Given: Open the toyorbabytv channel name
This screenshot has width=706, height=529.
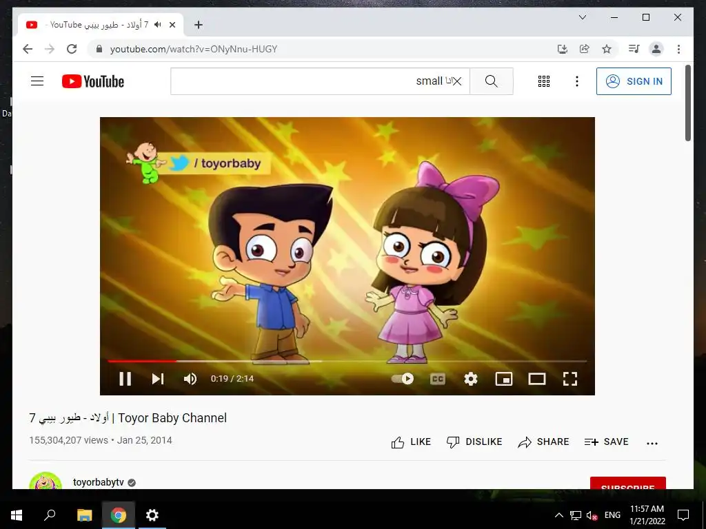Looking at the screenshot, I should point(98,482).
